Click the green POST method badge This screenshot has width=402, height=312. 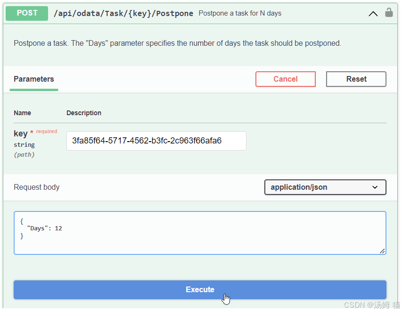[27, 13]
